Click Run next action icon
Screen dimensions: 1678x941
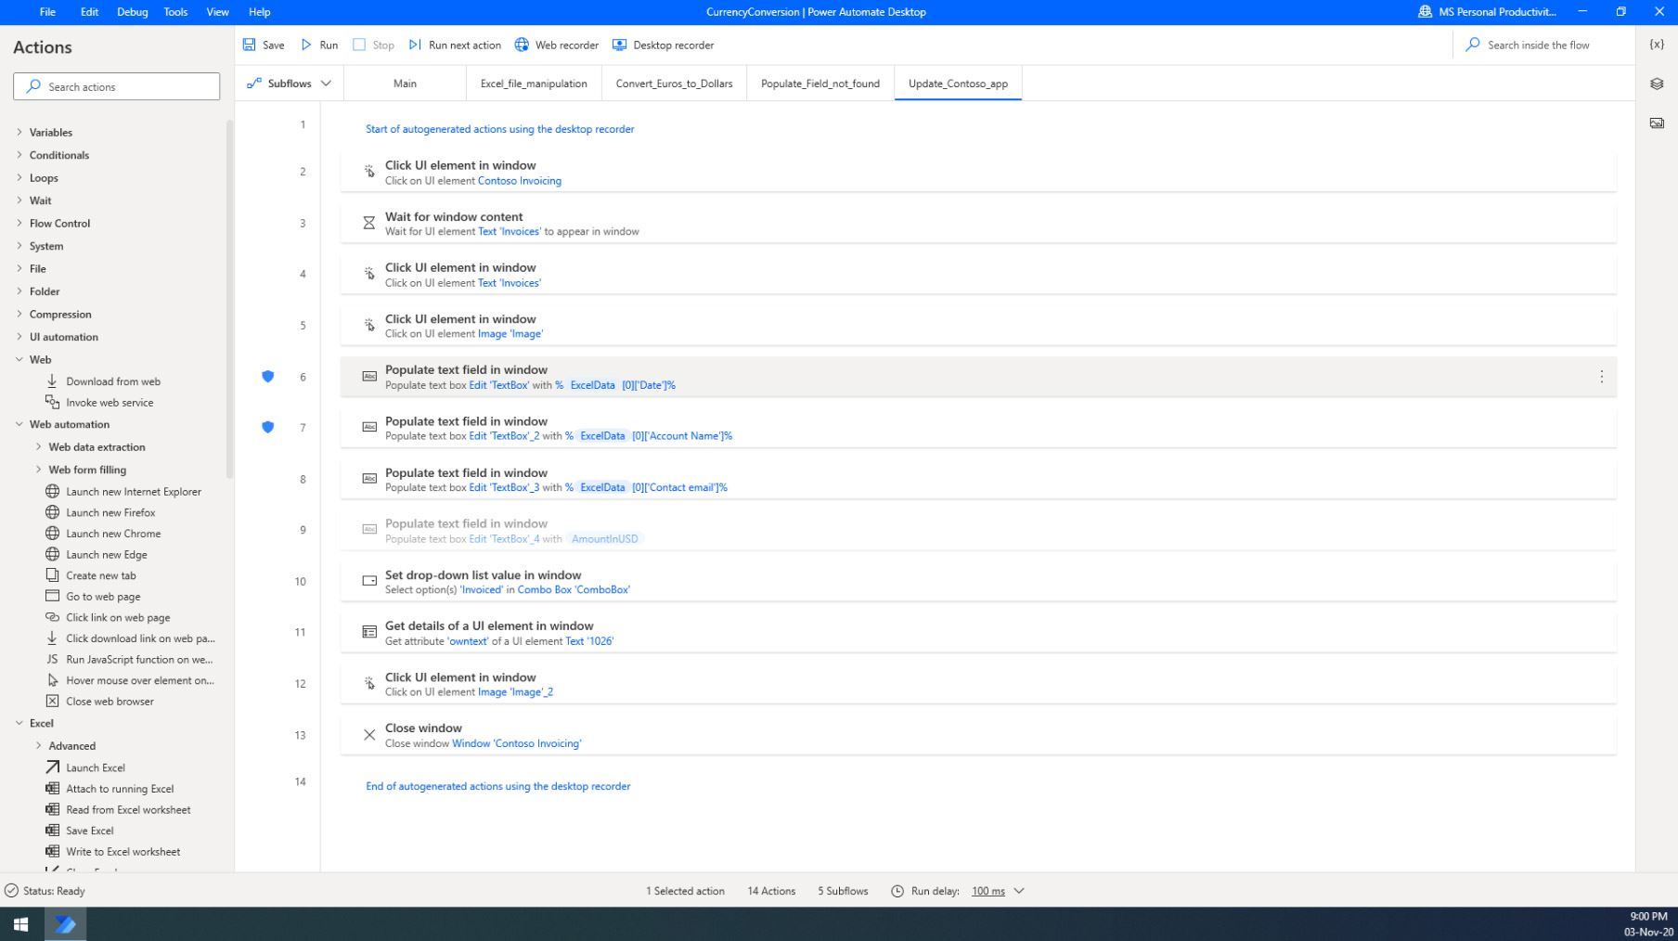[415, 45]
